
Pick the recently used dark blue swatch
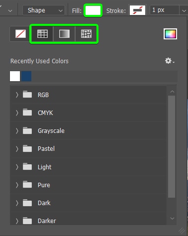pos(26,76)
